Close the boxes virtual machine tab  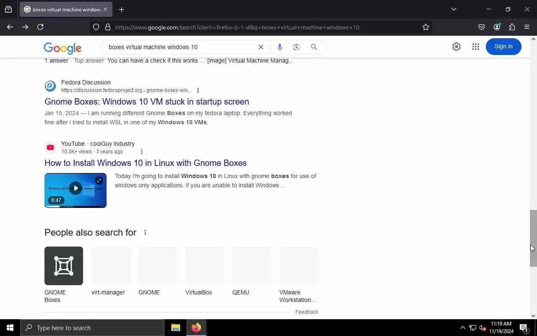click(105, 9)
